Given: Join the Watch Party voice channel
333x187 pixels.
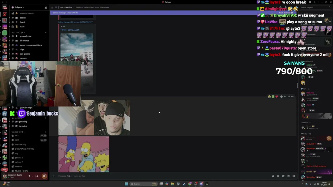Looking at the screenshot, I should point(29,144).
